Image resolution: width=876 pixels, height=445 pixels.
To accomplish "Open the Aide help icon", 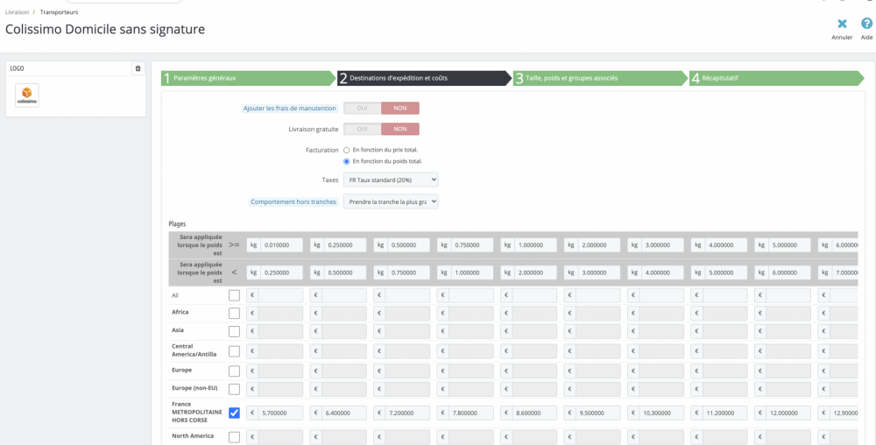I will (x=866, y=24).
